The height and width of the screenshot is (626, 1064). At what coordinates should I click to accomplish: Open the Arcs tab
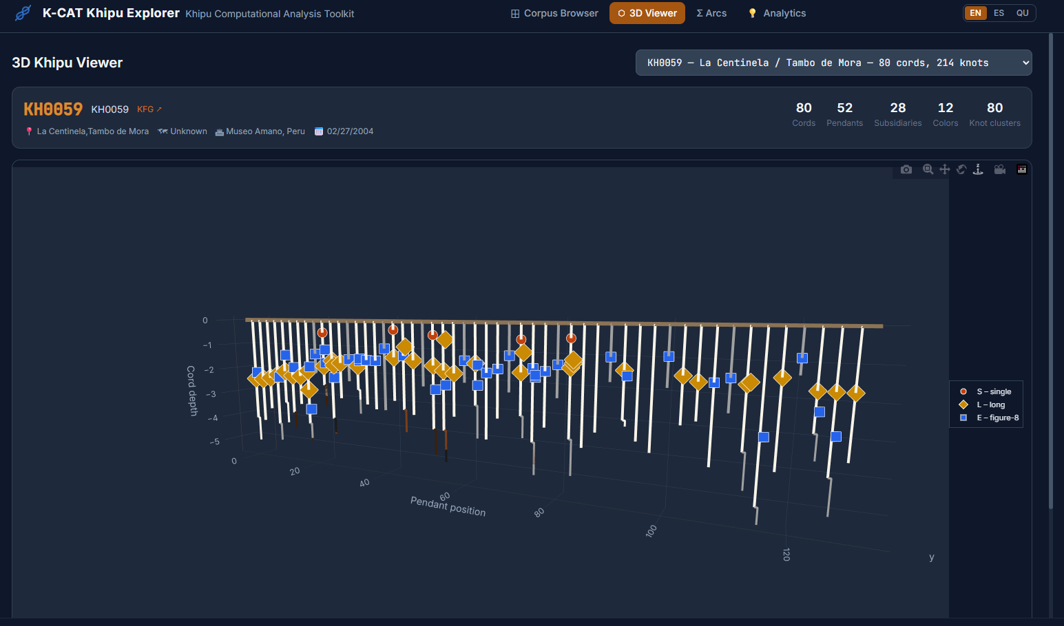tap(711, 13)
